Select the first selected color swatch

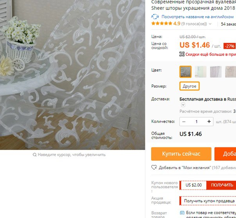186,72
